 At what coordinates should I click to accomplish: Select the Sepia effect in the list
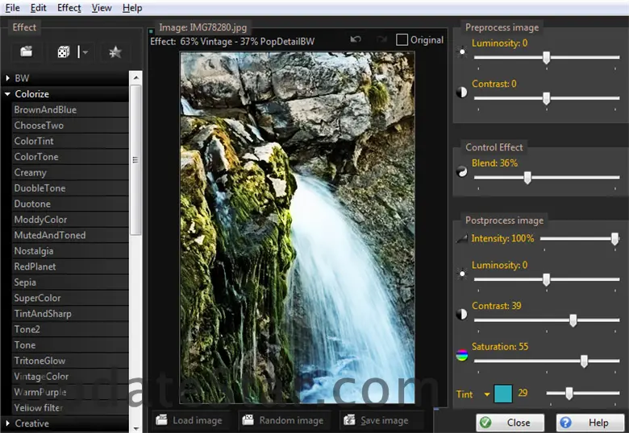pos(25,282)
